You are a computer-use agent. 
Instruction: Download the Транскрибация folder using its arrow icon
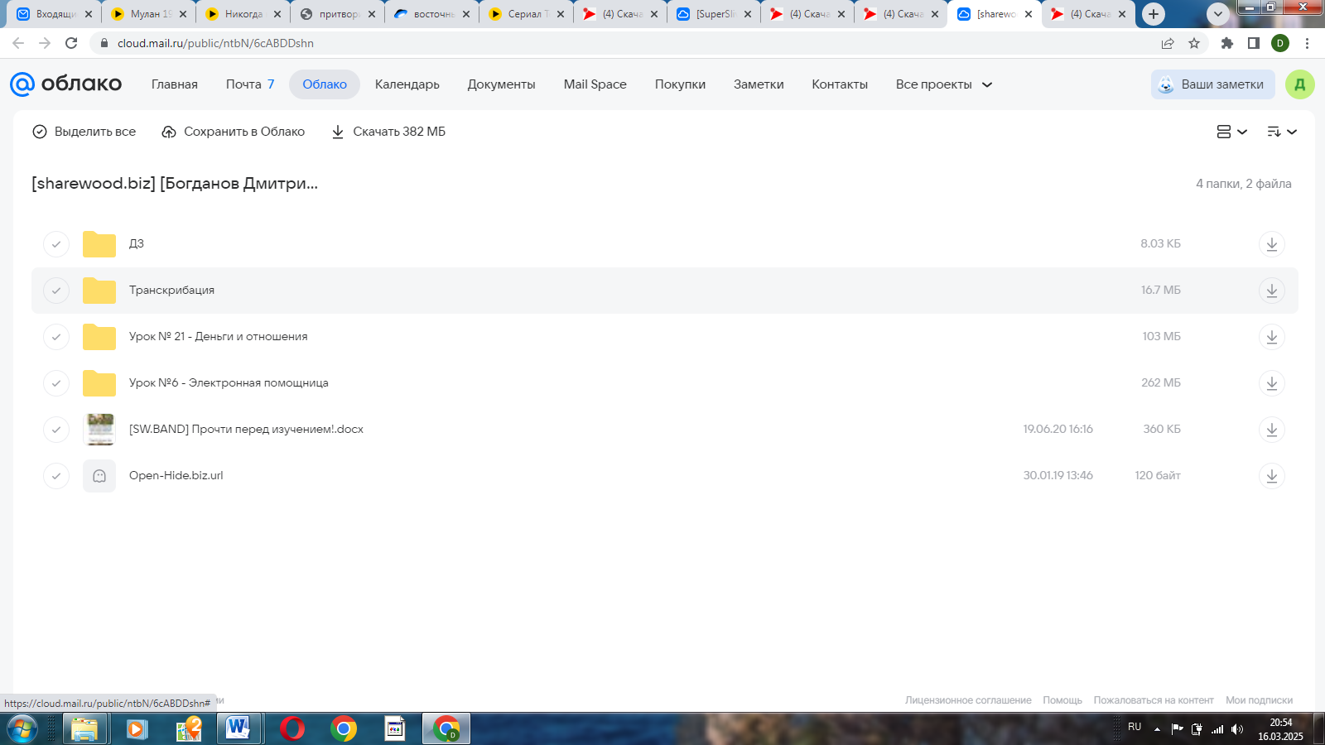coord(1271,291)
